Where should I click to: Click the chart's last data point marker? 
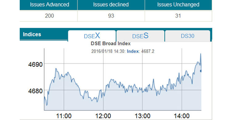click(x=201, y=71)
